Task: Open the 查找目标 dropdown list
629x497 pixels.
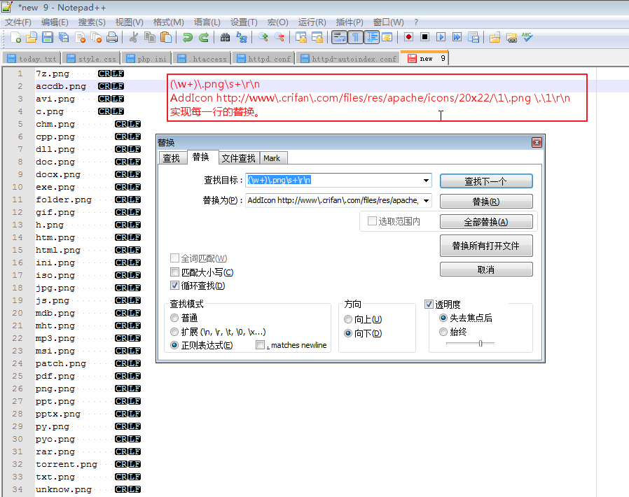Action: click(425, 181)
